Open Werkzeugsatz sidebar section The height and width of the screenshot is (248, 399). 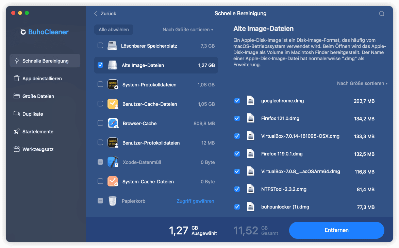[45, 149]
